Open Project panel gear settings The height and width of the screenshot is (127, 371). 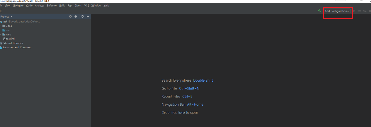tap(83, 17)
